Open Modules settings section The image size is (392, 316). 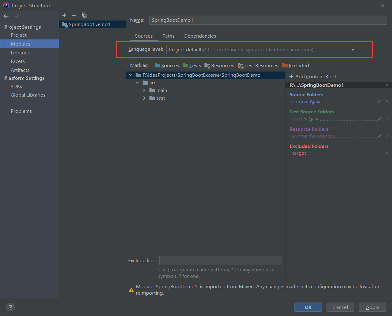tap(29, 44)
